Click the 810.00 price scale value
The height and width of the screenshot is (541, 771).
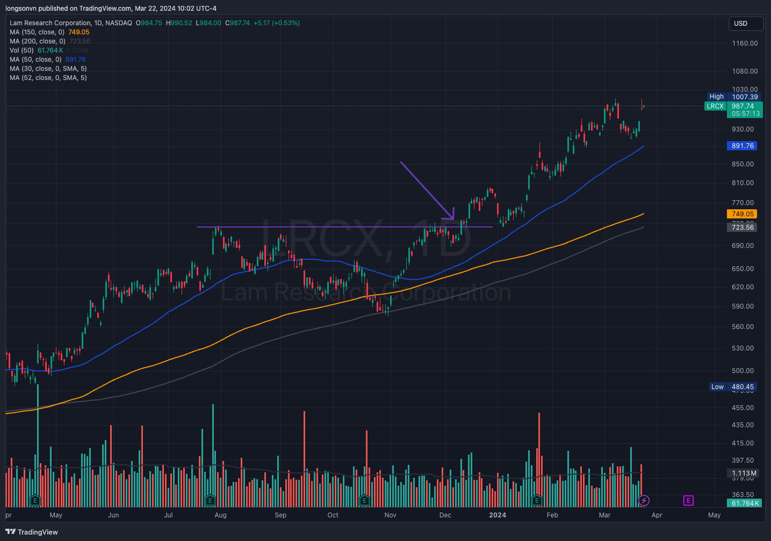point(743,183)
